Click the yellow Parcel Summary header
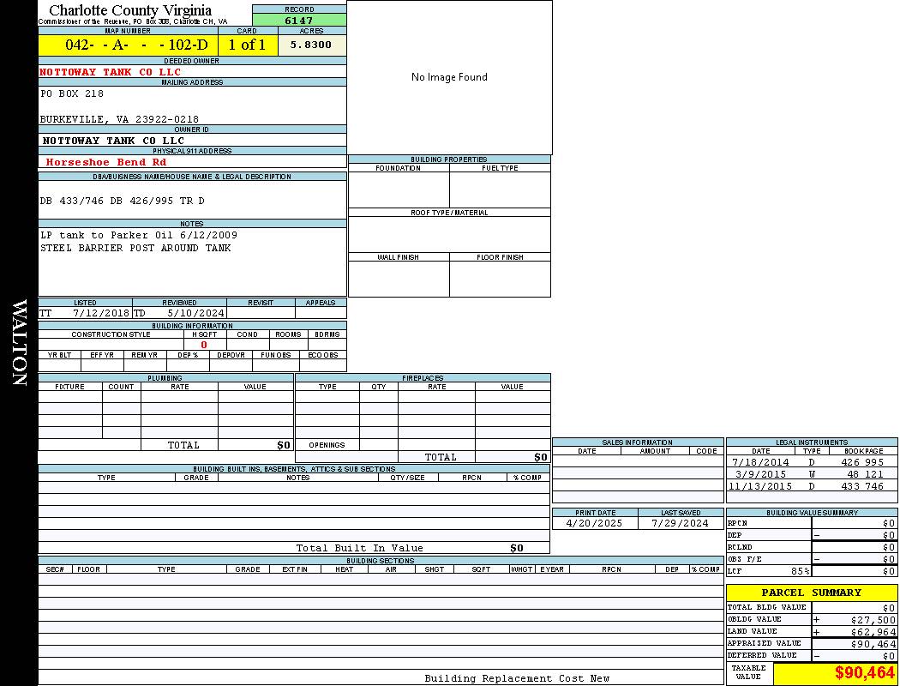The width and height of the screenshot is (900, 686). pyautogui.click(x=811, y=593)
